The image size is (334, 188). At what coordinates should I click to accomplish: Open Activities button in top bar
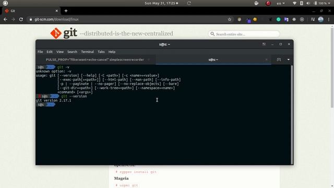tap(5, 3)
